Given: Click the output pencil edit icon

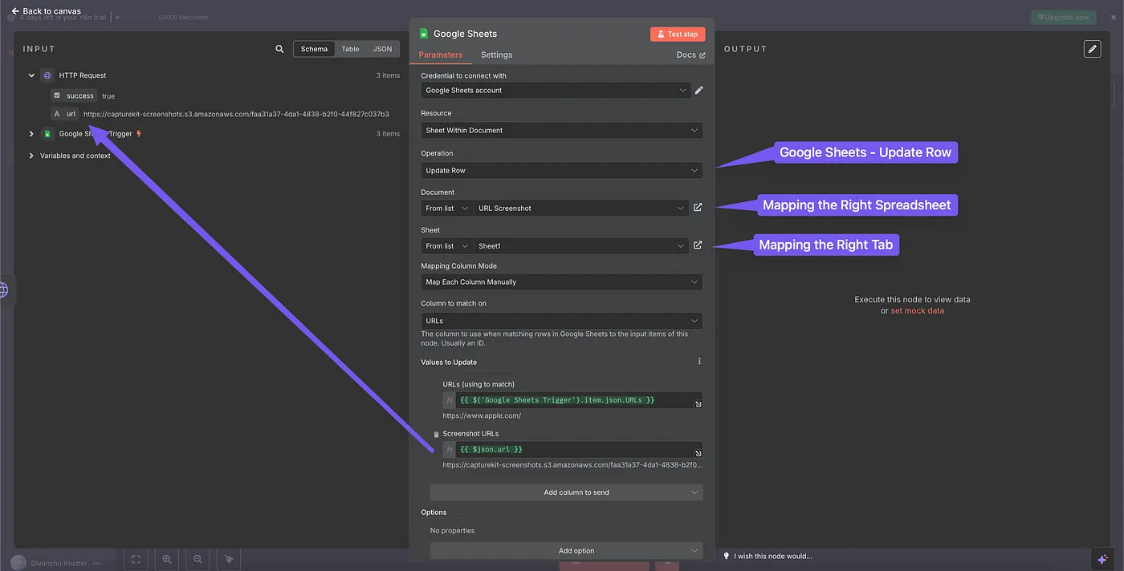Looking at the screenshot, I should pos(1092,49).
